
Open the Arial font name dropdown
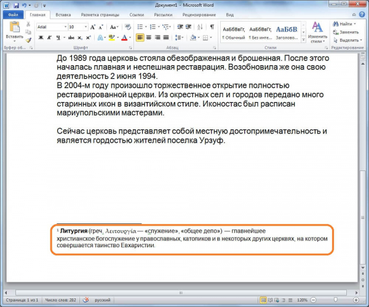[65, 27]
